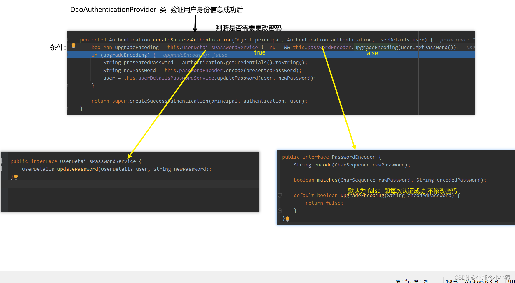
Task: Click the 'return super.createSuccessAuthentication' line
Action: pos(199,101)
